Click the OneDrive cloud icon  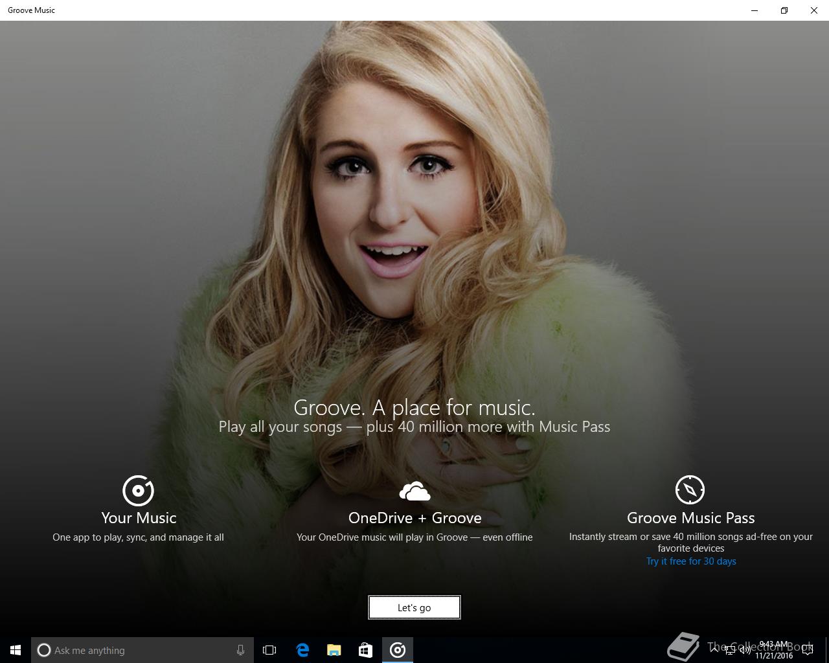(414, 491)
